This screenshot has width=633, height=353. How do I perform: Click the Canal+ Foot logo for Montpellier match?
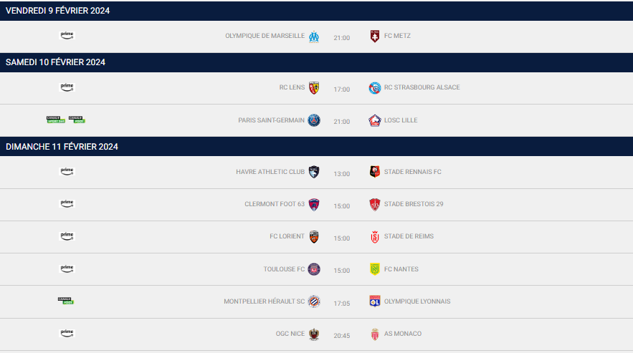tap(66, 301)
